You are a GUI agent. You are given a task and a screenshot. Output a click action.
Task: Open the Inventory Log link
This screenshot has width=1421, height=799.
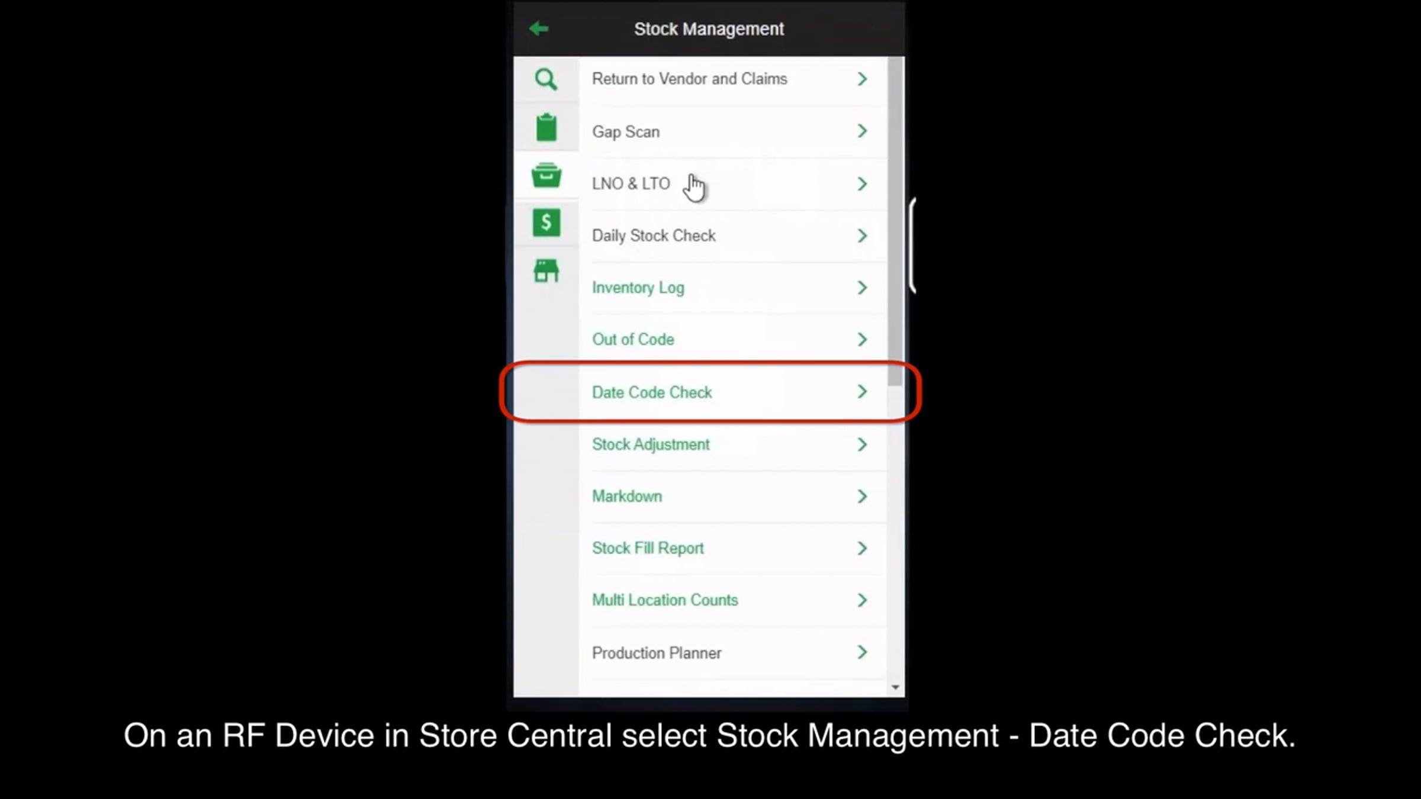click(x=638, y=288)
